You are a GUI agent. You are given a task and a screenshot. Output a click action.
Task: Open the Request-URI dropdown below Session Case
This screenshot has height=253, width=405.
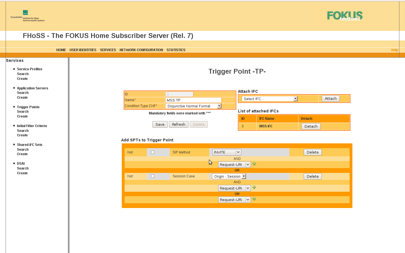(x=234, y=188)
